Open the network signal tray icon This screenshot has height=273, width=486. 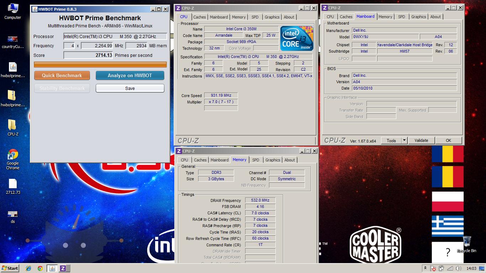click(450, 268)
